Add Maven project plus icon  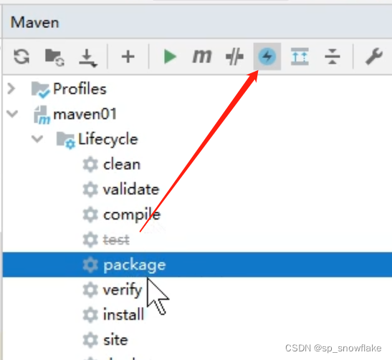[128, 57]
